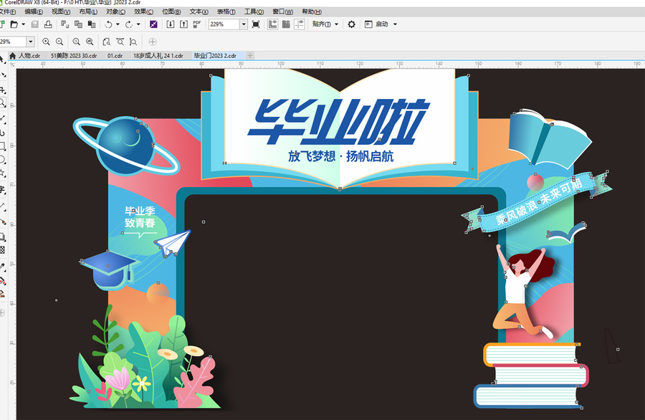This screenshot has width=645, height=420.
Task: Redo the last undone action
Action: [129, 24]
